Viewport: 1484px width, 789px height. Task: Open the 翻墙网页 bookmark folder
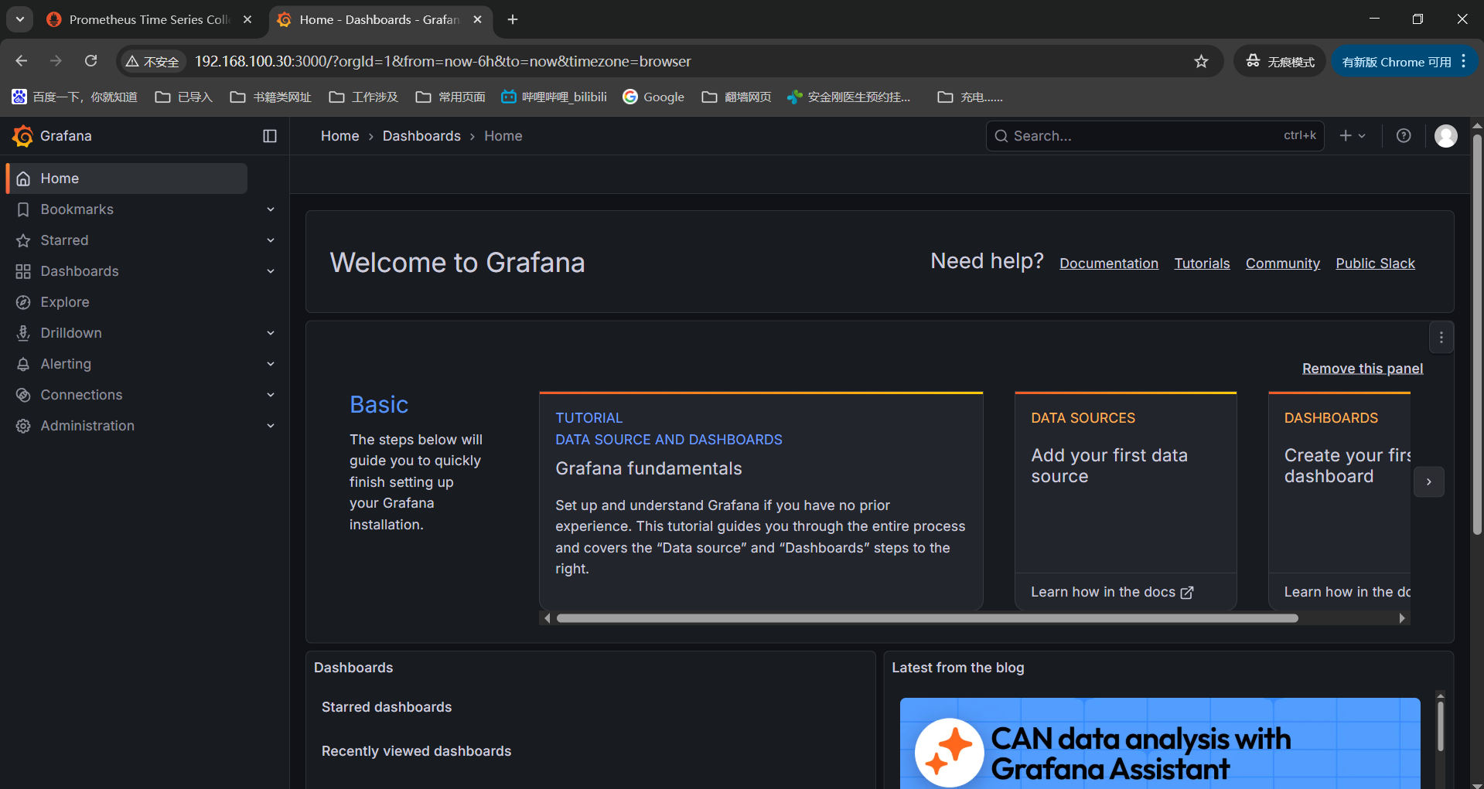736,97
